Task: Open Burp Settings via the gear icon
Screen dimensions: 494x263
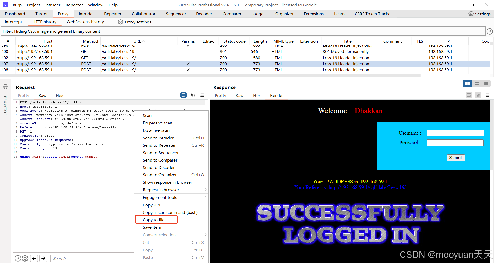Action: pyautogui.click(x=471, y=14)
